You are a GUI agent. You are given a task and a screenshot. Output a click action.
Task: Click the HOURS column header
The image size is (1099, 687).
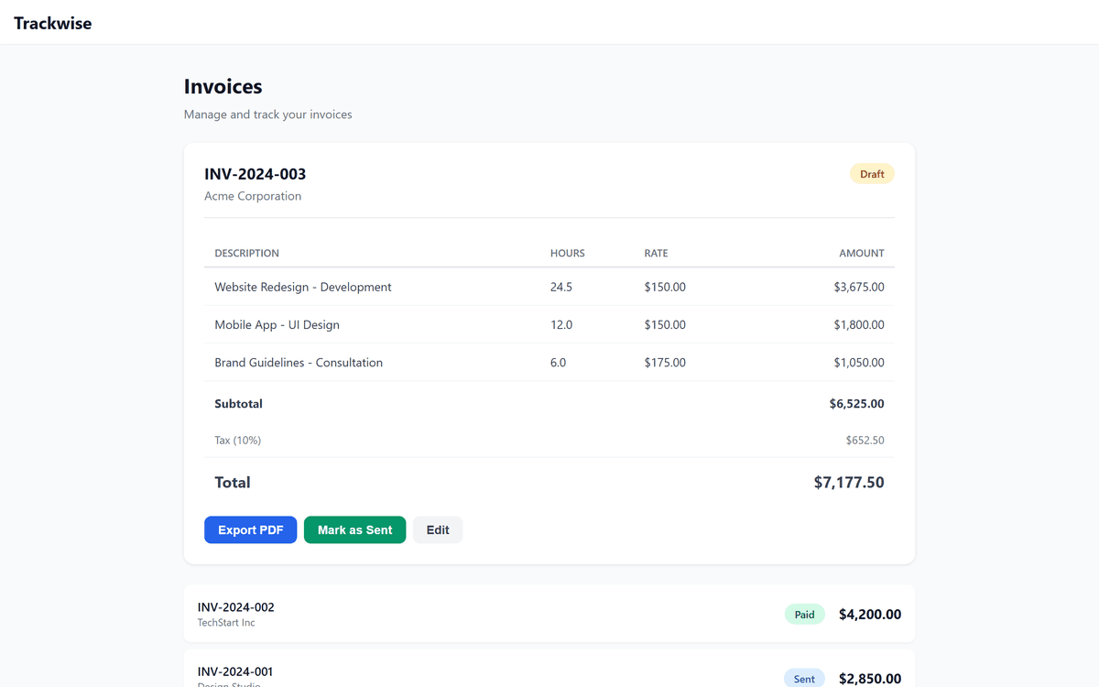(x=568, y=253)
